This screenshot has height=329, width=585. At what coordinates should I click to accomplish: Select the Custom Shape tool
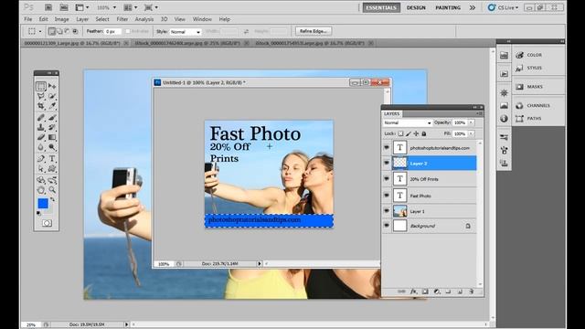[x=52, y=168]
